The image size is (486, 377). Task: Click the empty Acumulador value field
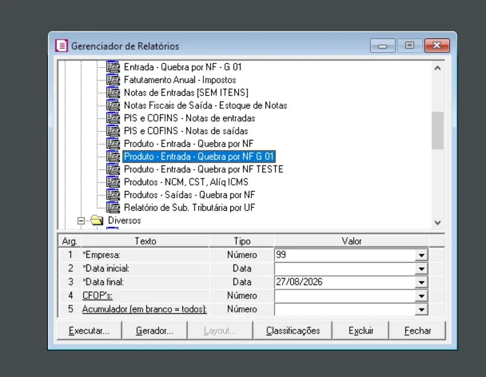tap(344, 309)
